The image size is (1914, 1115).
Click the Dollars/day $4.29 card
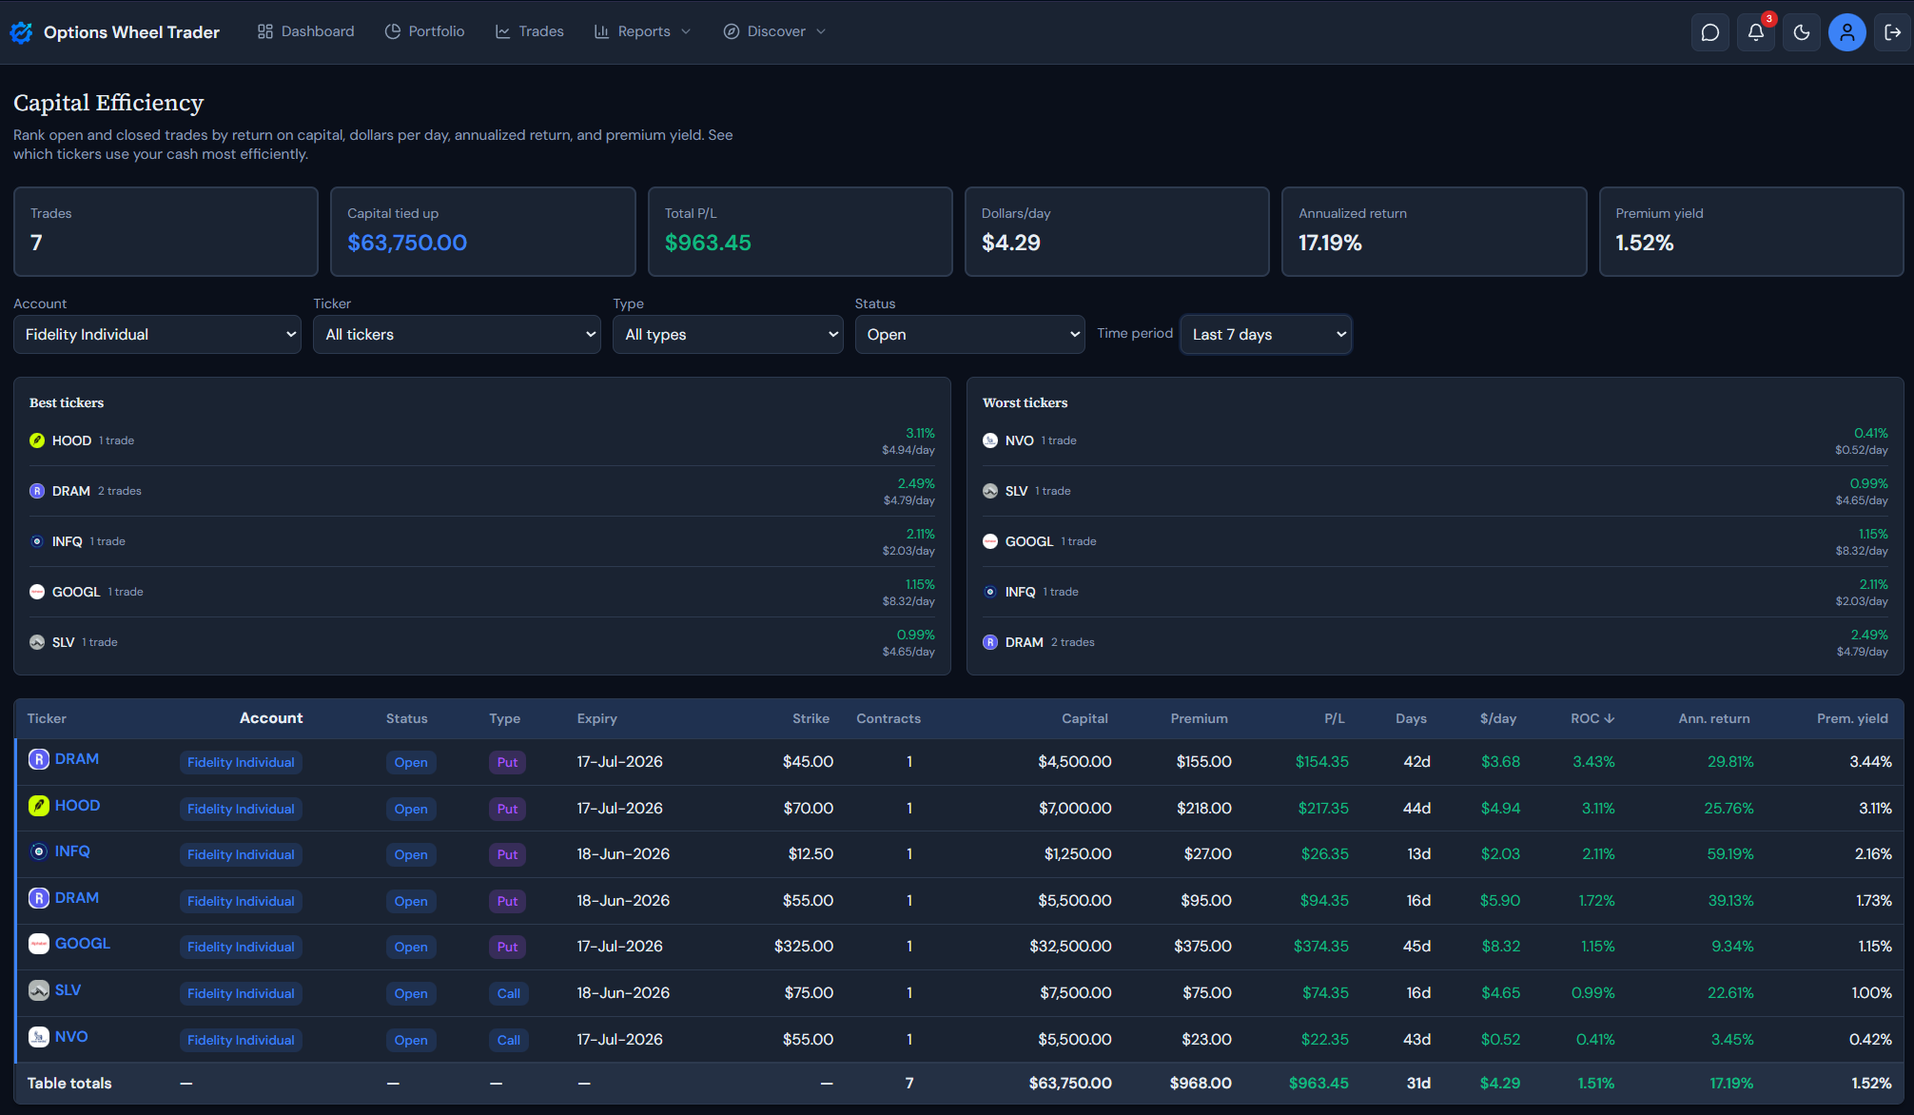1117,231
